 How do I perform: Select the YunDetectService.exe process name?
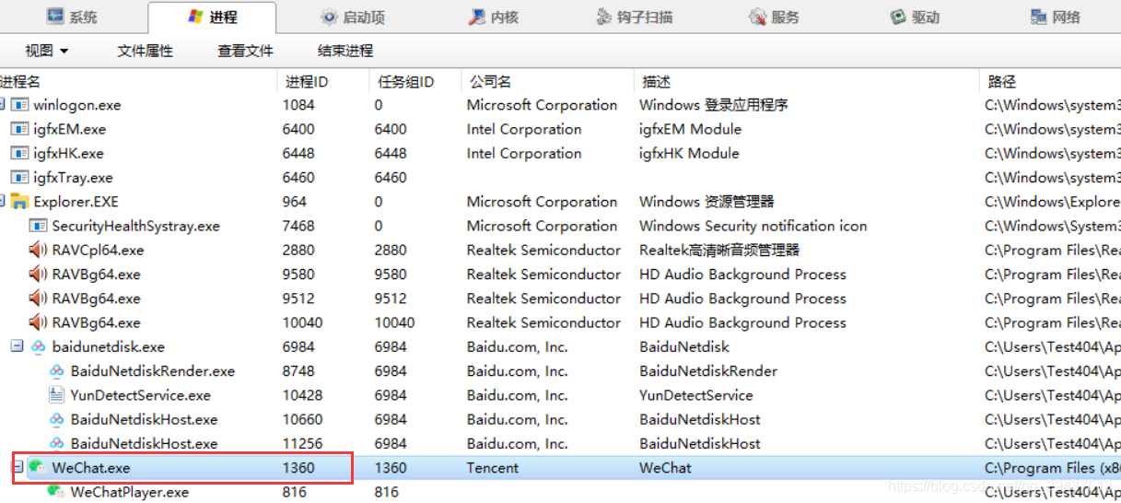click(x=141, y=395)
